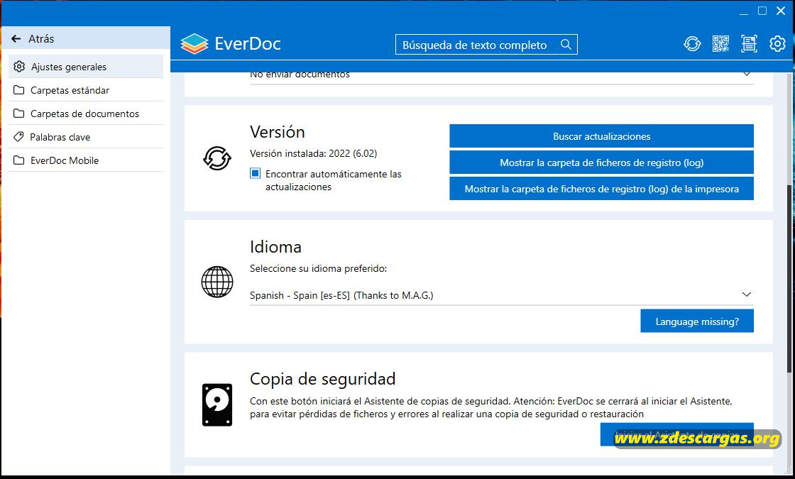795x479 pixels.
Task: Click the magnifier search icon
Action: click(x=566, y=45)
